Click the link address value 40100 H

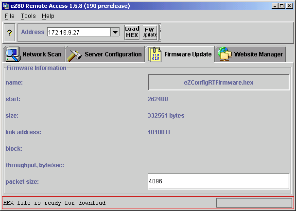pos(158,132)
